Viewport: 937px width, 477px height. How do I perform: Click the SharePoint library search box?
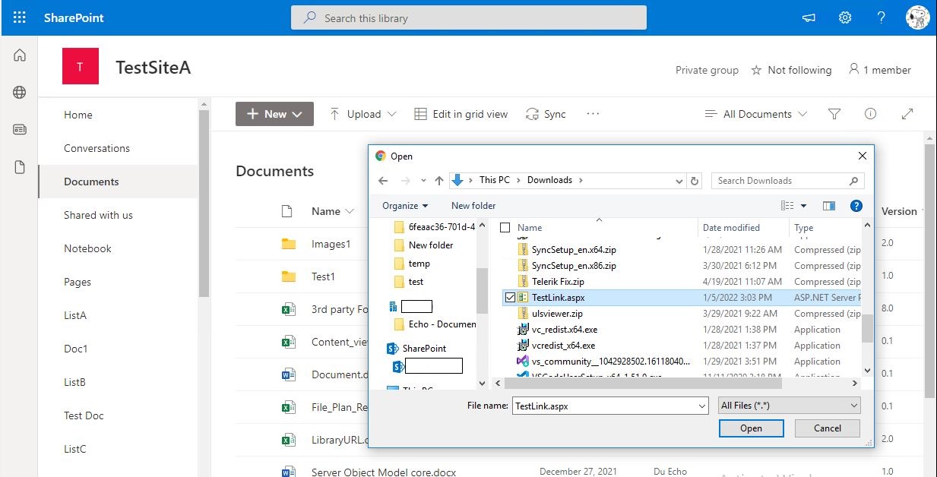pyautogui.click(x=469, y=17)
